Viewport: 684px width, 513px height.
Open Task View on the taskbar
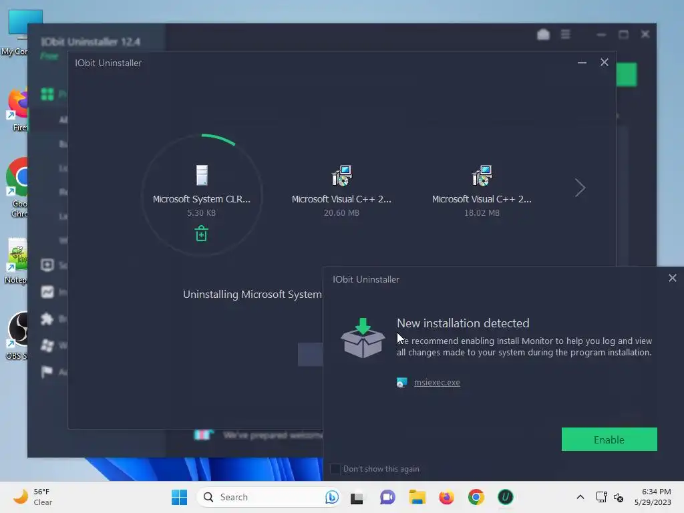coord(357,498)
